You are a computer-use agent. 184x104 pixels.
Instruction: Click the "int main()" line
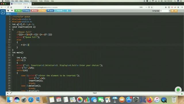click(18, 53)
